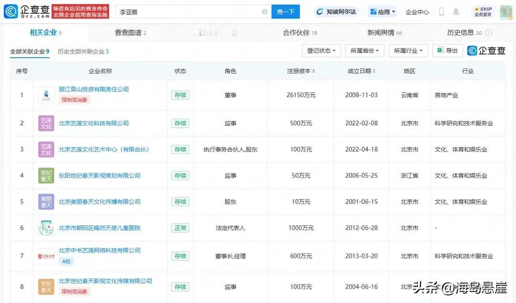This screenshot has height=303, width=516.
Task: Click the 查一下 search button
Action: [285, 12]
